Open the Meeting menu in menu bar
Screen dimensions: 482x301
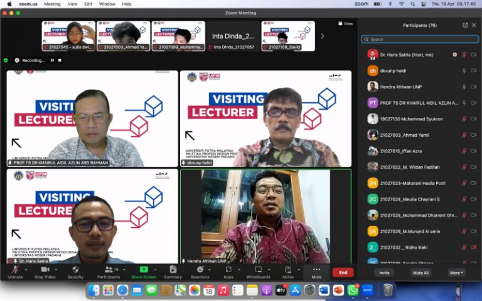tap(52, 4)
